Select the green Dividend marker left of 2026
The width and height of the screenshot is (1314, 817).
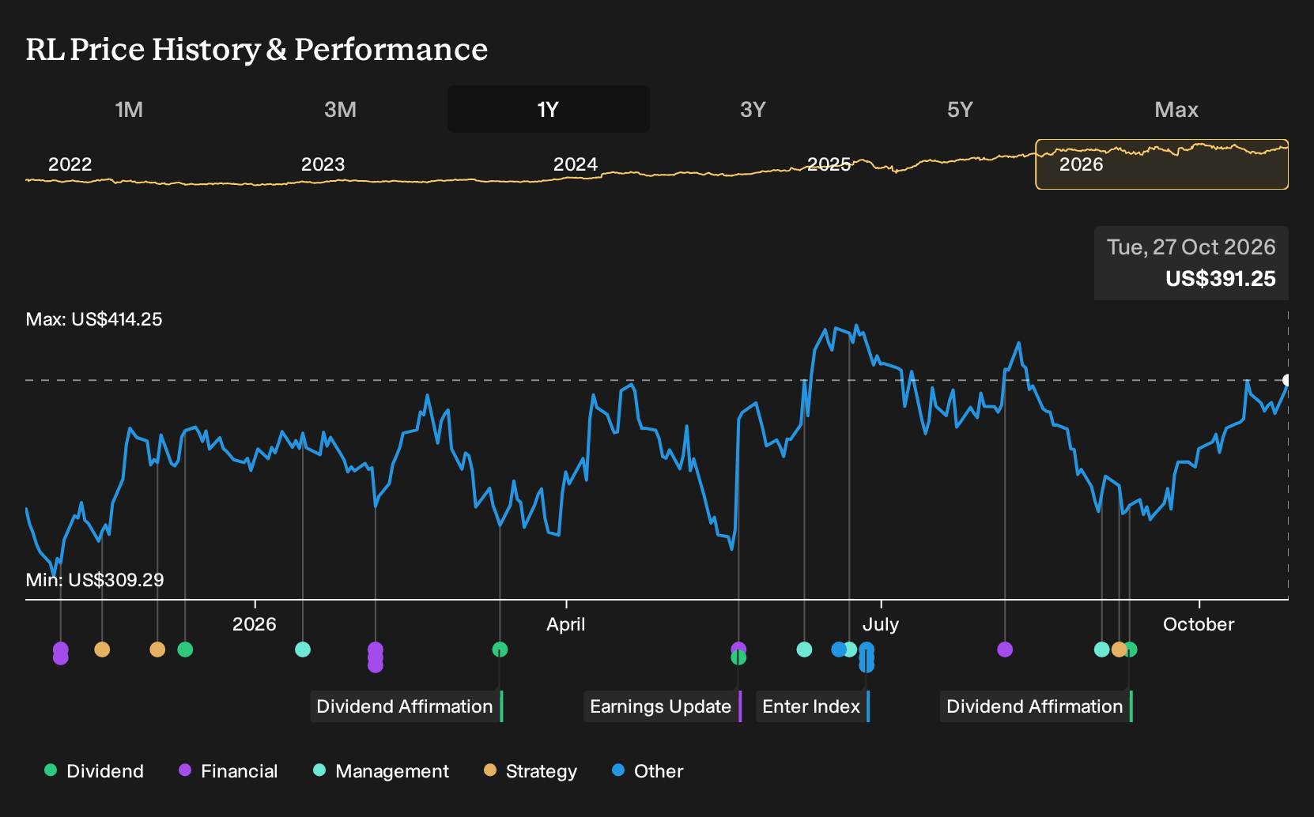[185, 649]
